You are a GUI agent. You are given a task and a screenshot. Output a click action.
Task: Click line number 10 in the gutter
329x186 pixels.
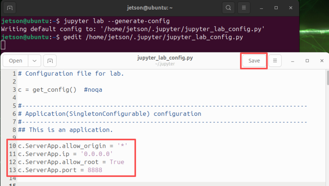tap(12, 146)
